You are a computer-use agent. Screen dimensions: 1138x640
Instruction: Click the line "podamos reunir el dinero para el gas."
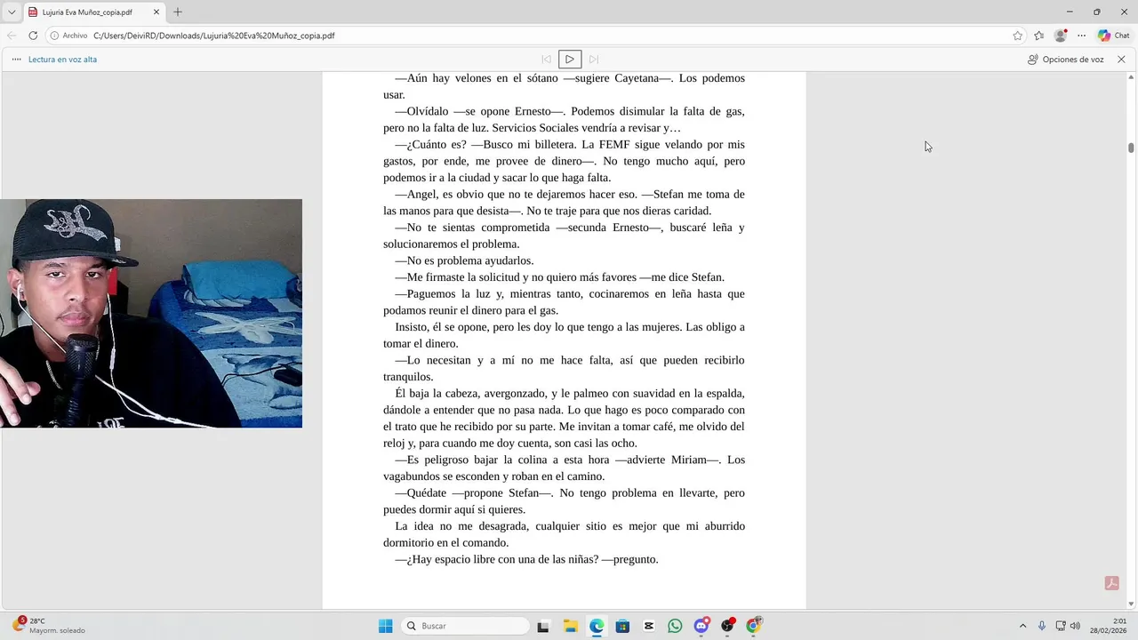pos(471,310)
